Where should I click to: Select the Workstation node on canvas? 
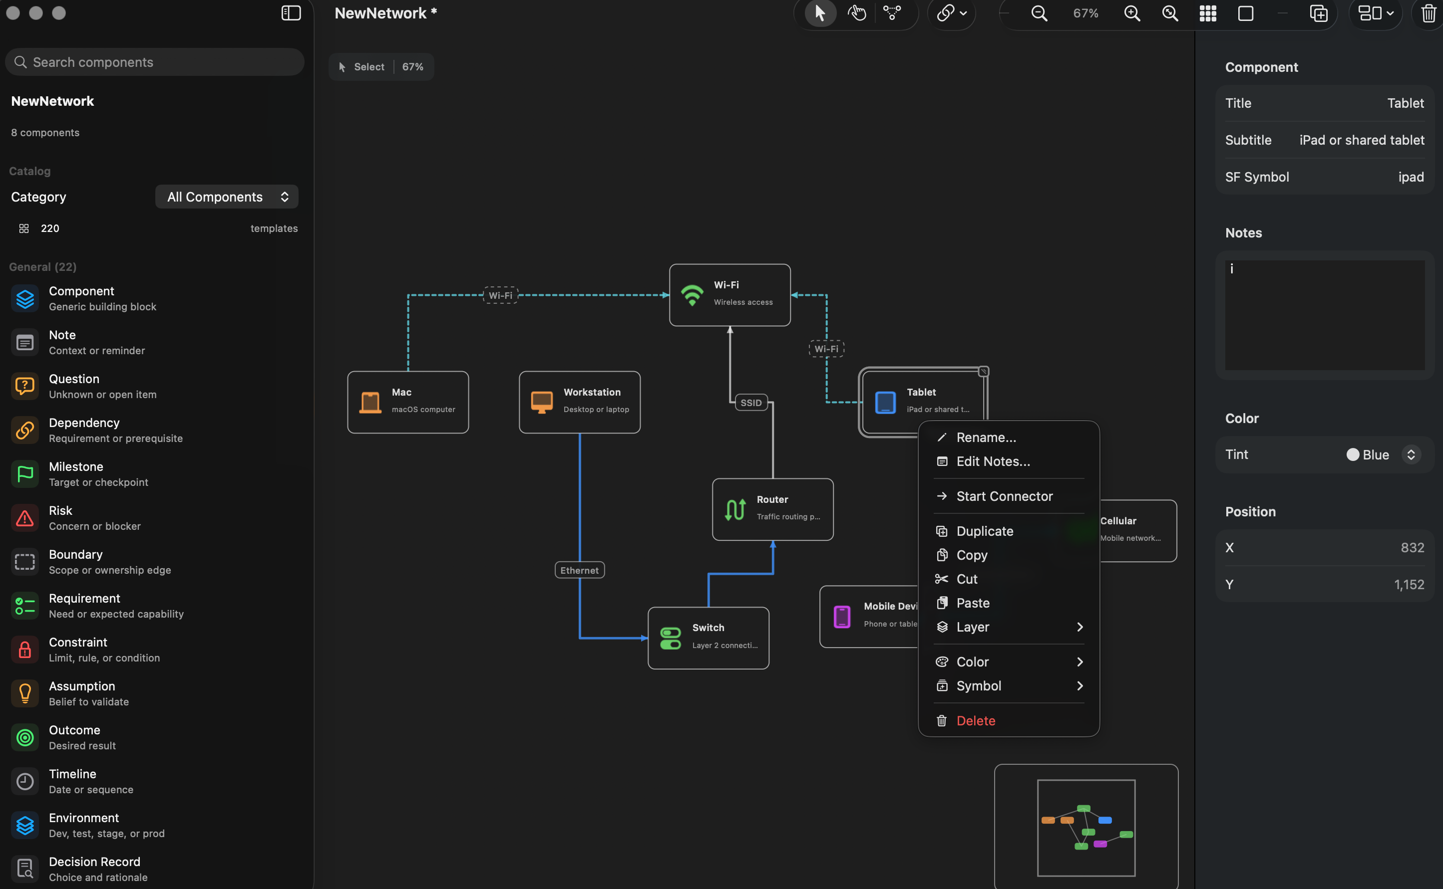tap(580, 402)
